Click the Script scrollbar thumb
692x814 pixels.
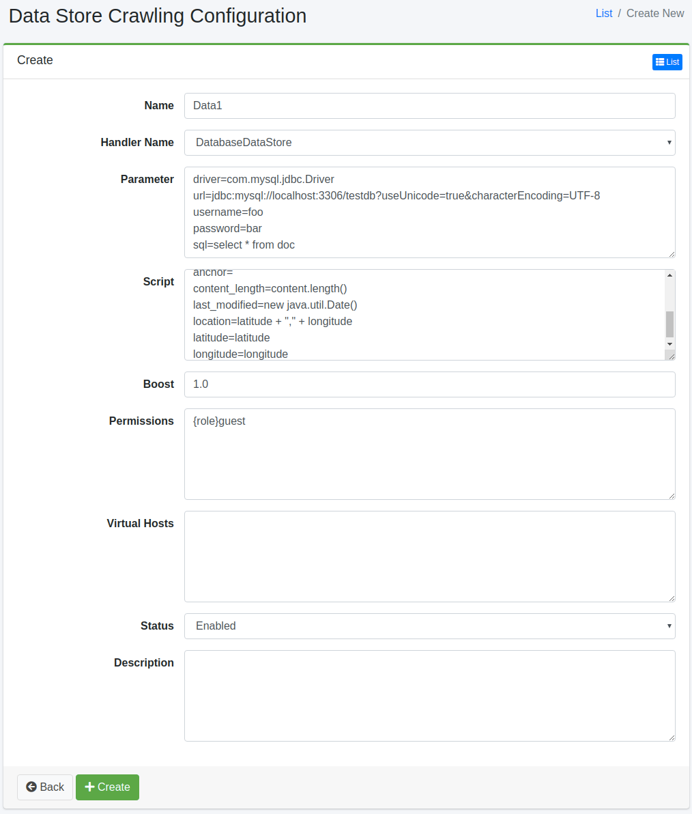point(669,324)
